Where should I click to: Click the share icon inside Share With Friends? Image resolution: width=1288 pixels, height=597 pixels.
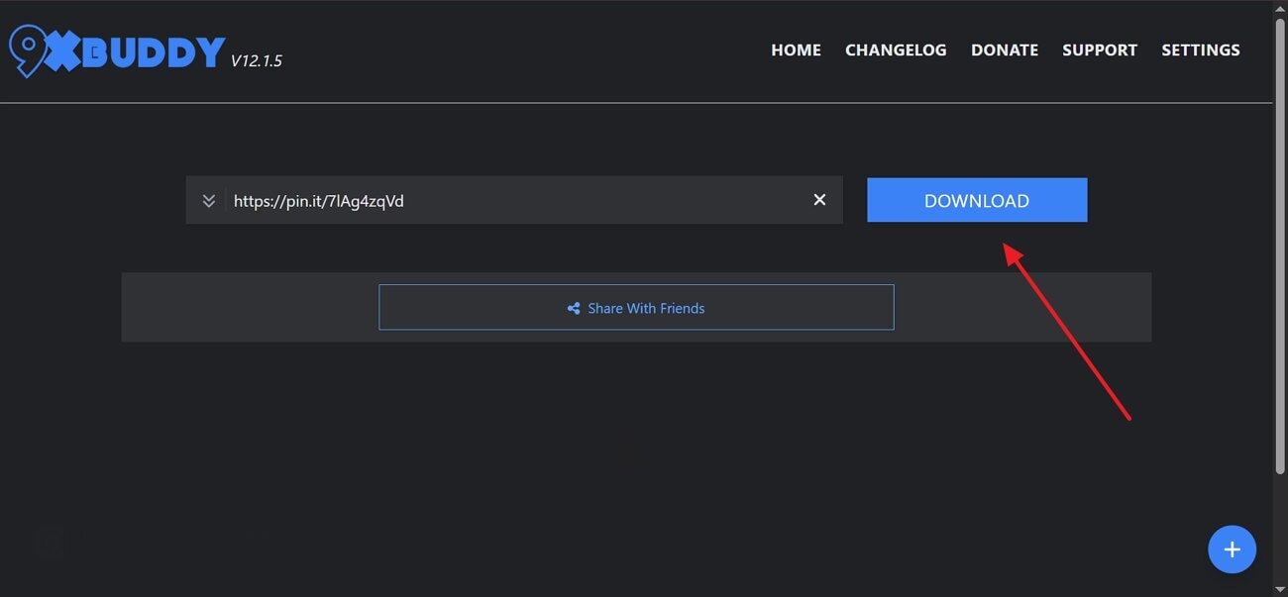point(574,308)
